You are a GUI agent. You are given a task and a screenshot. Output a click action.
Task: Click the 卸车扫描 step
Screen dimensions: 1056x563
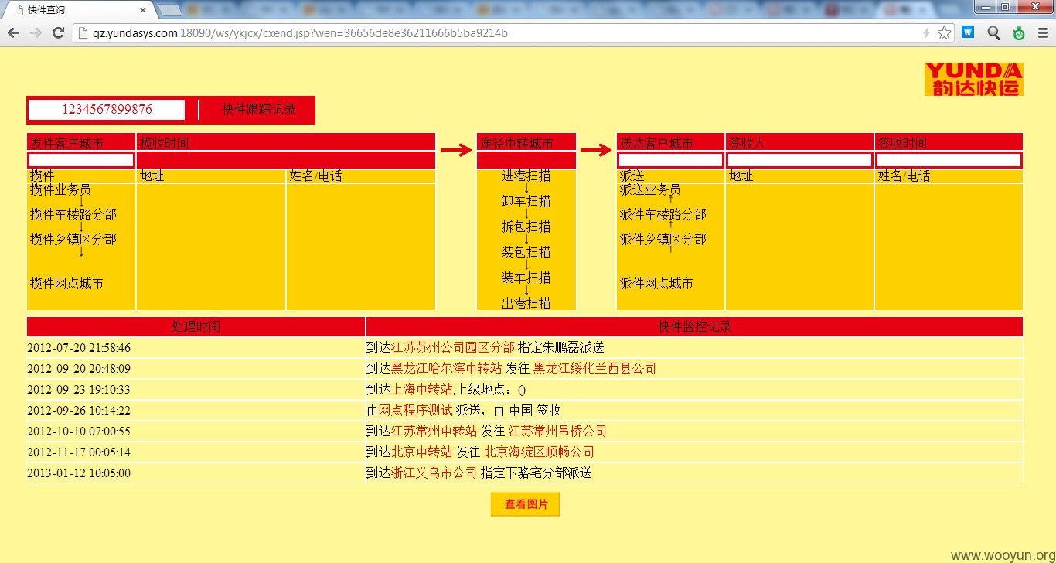click(x=526, y=201)
